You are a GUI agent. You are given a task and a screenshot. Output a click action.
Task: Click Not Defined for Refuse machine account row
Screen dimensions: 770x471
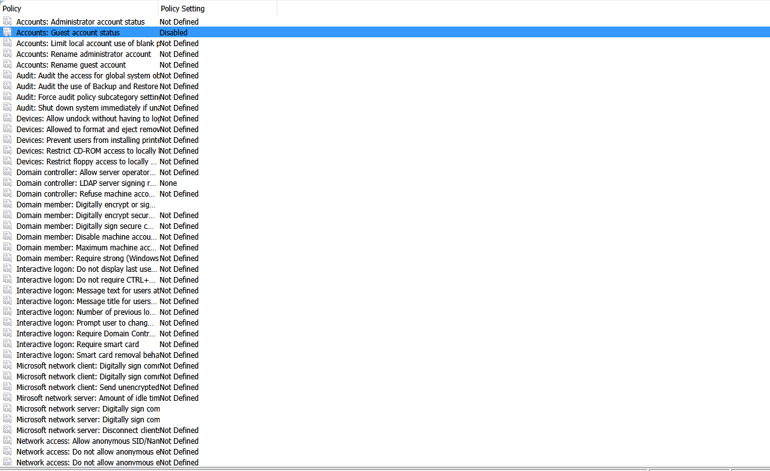click(179, 193)
